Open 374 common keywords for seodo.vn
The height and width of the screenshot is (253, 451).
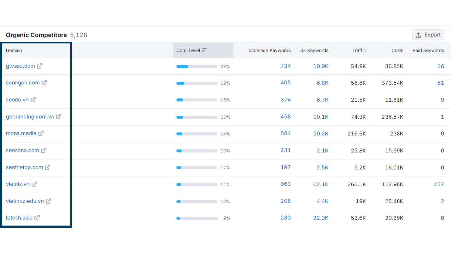click(x=286, y=100)
